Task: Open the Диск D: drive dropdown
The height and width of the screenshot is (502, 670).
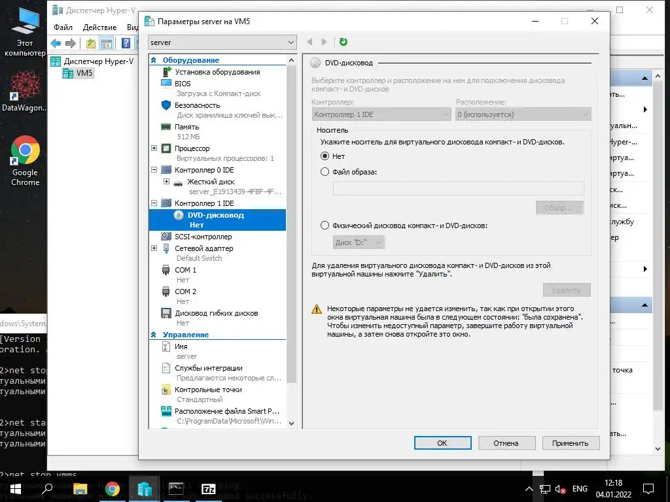Action: [x=359, y=242]
